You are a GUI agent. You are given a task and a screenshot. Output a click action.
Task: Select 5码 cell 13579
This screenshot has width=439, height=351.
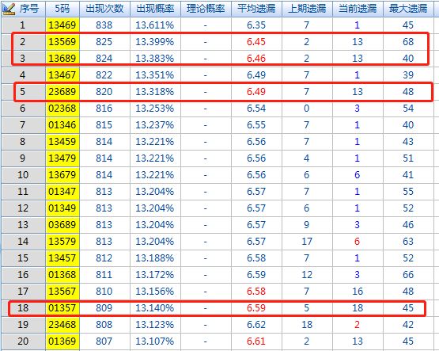tap(62, 242)
